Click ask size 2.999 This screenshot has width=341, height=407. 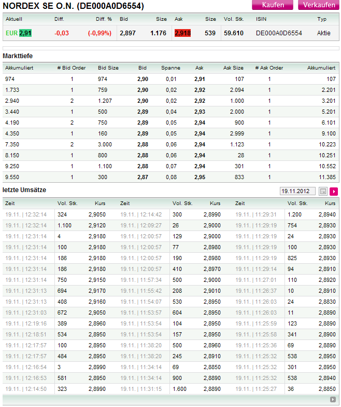point(237,133)
